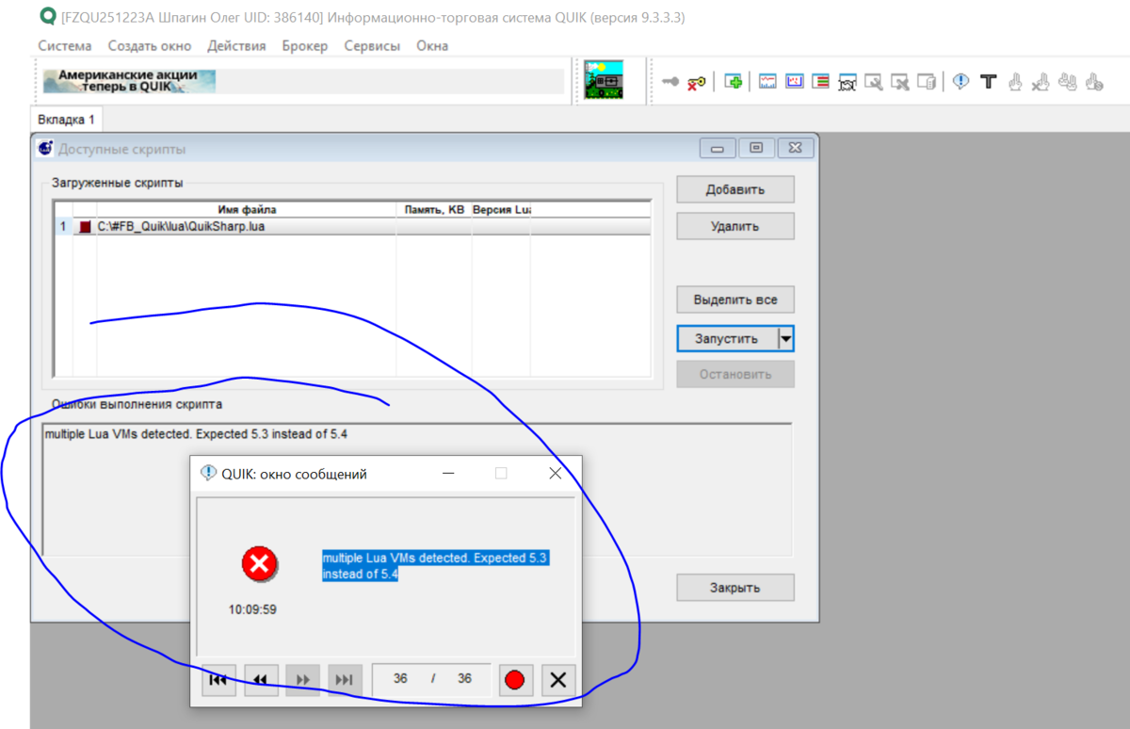Open the Действия menu
This screenshot has height=729, width=1130.
coord(236,45)
